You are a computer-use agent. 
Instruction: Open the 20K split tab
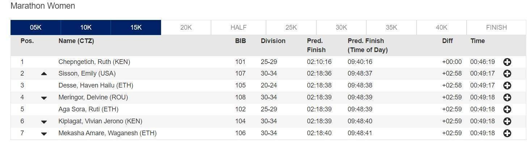[x=186, y=27]
